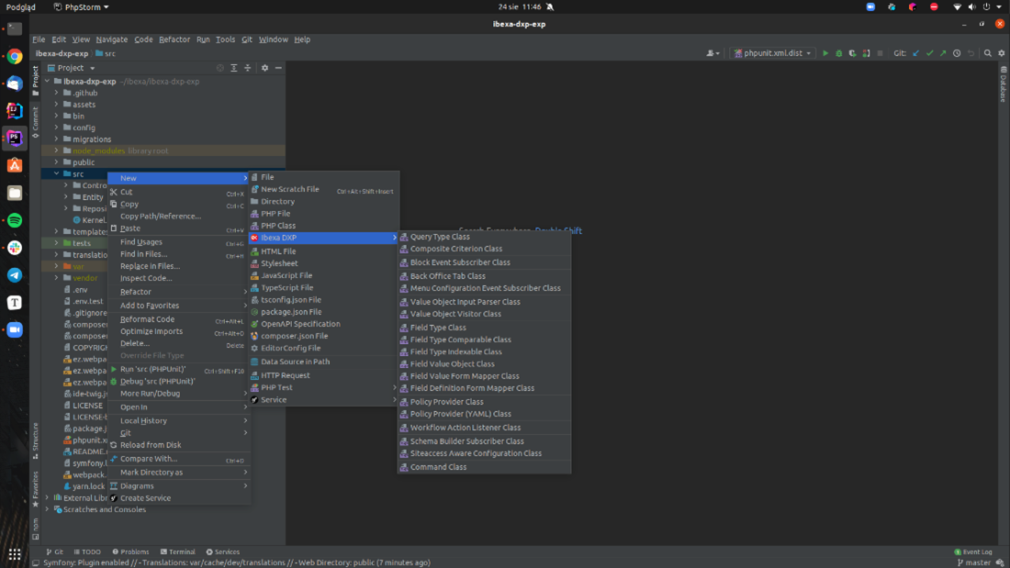Screen dimensions: 1010x568
Task: Click Create Service in context menu
Action: (178, 498)
